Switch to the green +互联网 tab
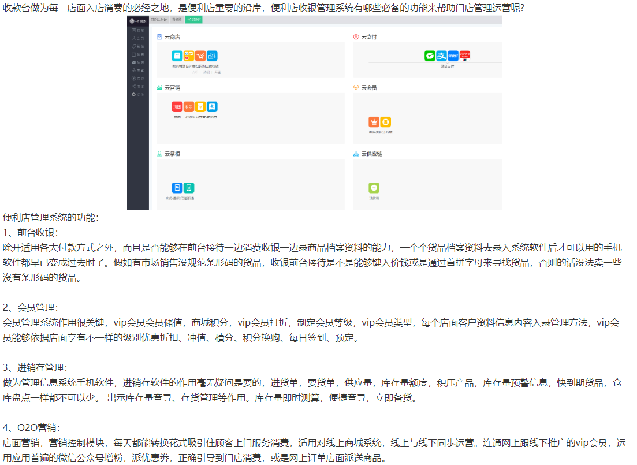This screenshot has width=637, height=465. 193,20
